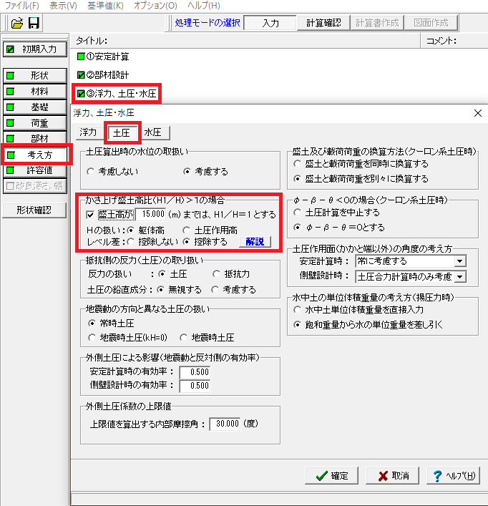The image size is (488, 506).
Task: Select 考慮する for 土圧の鉛直成分
Action: pos(215,290)
